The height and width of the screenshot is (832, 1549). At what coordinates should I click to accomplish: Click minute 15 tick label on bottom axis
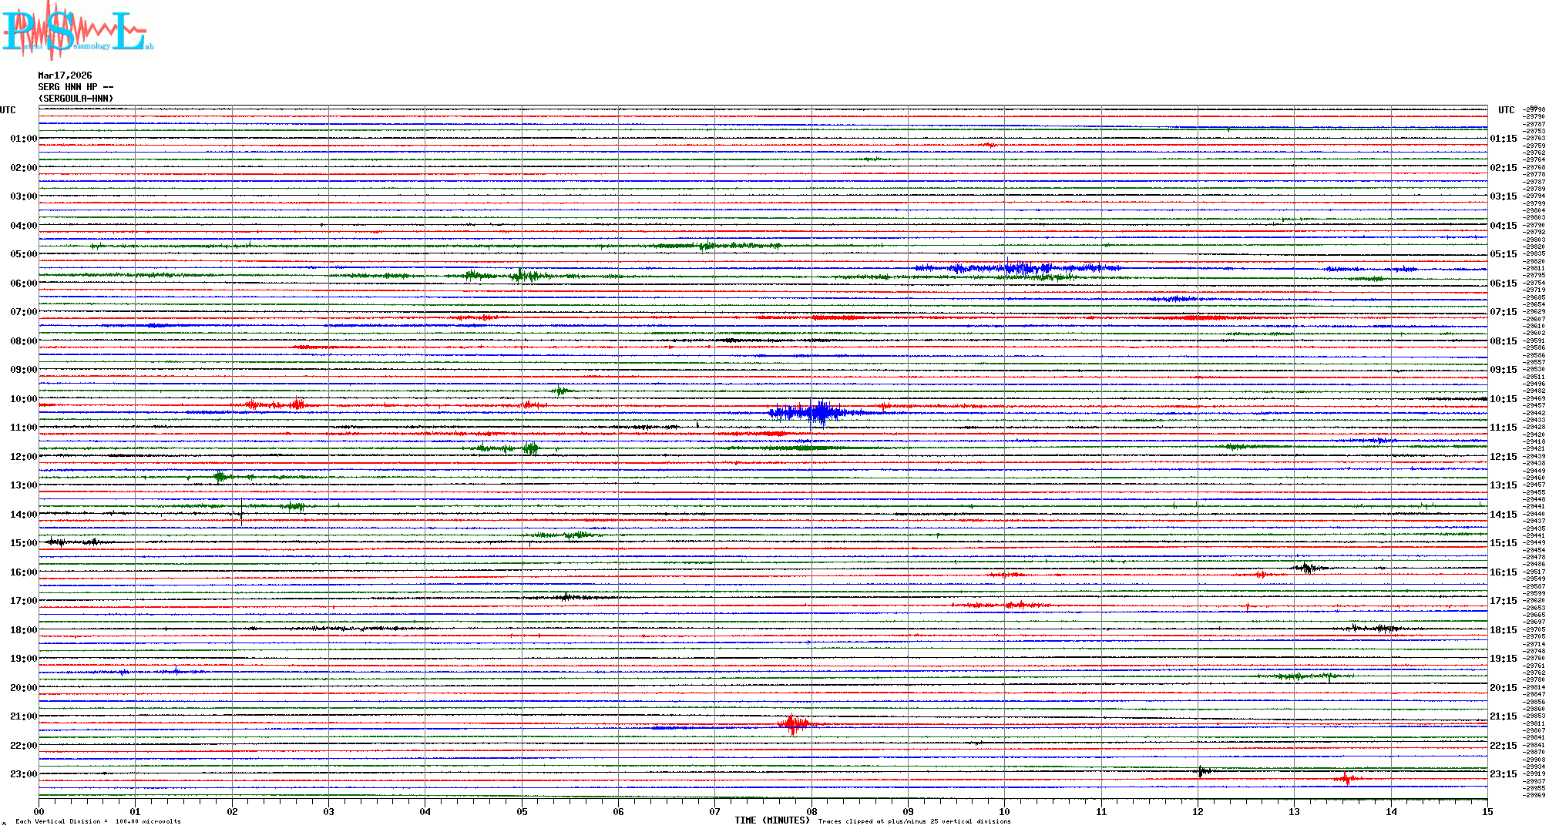[1487, 811]
